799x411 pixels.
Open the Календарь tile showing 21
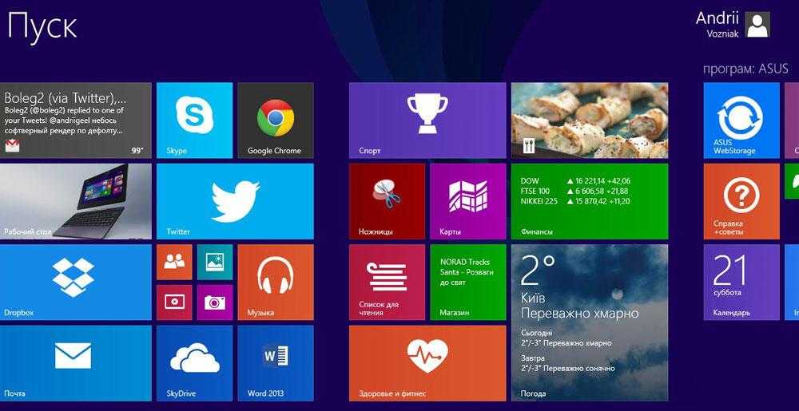point(741,282)
